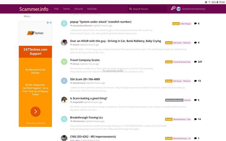
Task: Click the avatar on Over an HOUR post
Action: click(64, 42)
